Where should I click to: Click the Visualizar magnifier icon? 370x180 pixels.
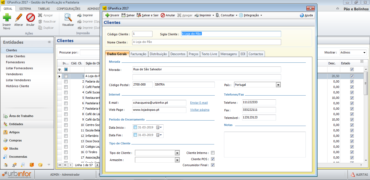click(68, 18)
